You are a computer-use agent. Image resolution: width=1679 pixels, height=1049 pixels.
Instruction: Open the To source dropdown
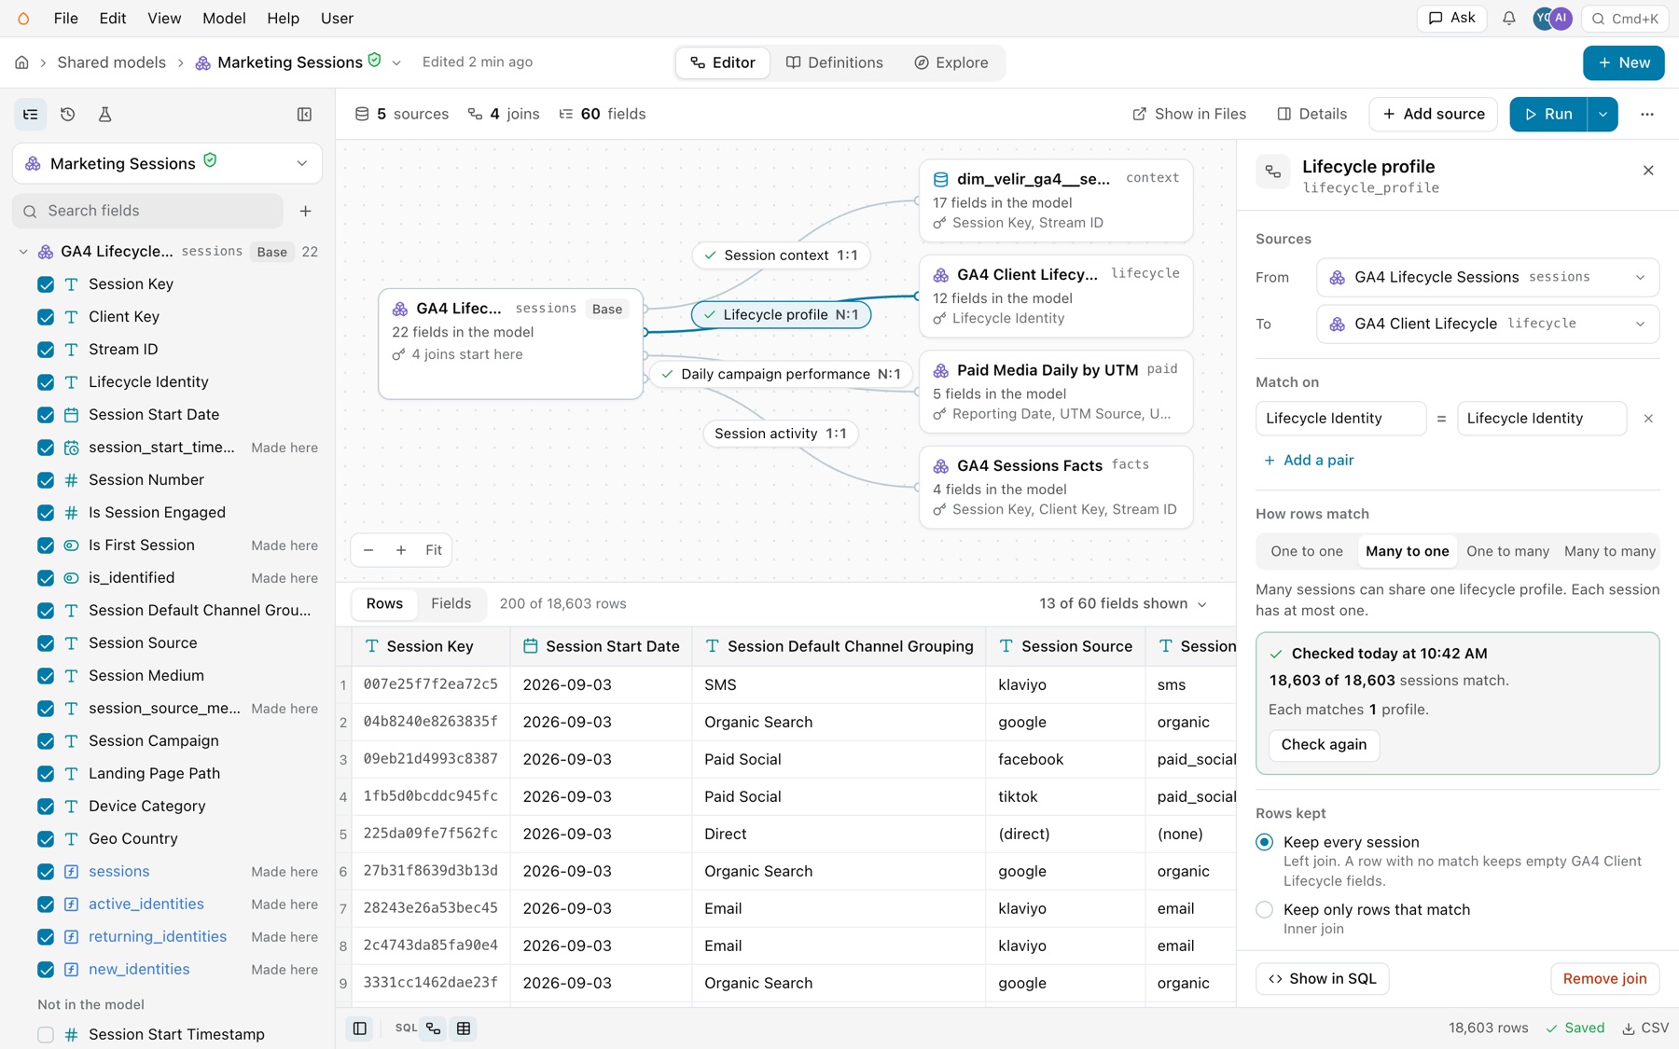[x=1488, y=324]
